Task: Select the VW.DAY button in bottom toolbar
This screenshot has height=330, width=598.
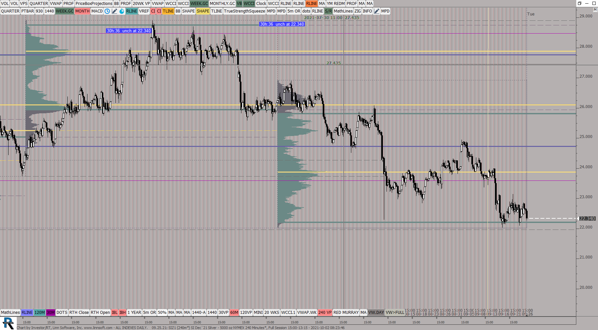Action: point(376,313)
